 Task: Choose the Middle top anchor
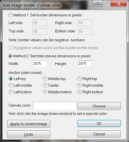coord(45,79)
